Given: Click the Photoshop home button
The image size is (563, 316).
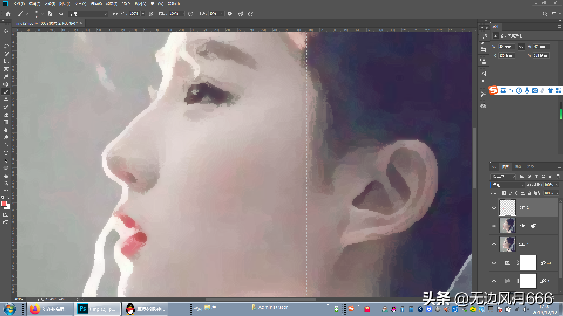Looking at the screenshot, I should (x=8, y=14).
